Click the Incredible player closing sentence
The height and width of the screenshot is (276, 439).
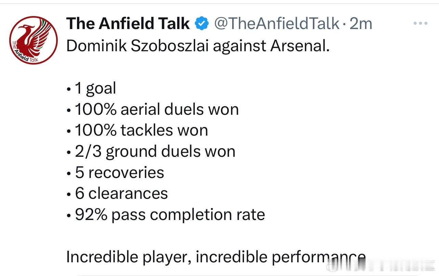coord(216,257)
